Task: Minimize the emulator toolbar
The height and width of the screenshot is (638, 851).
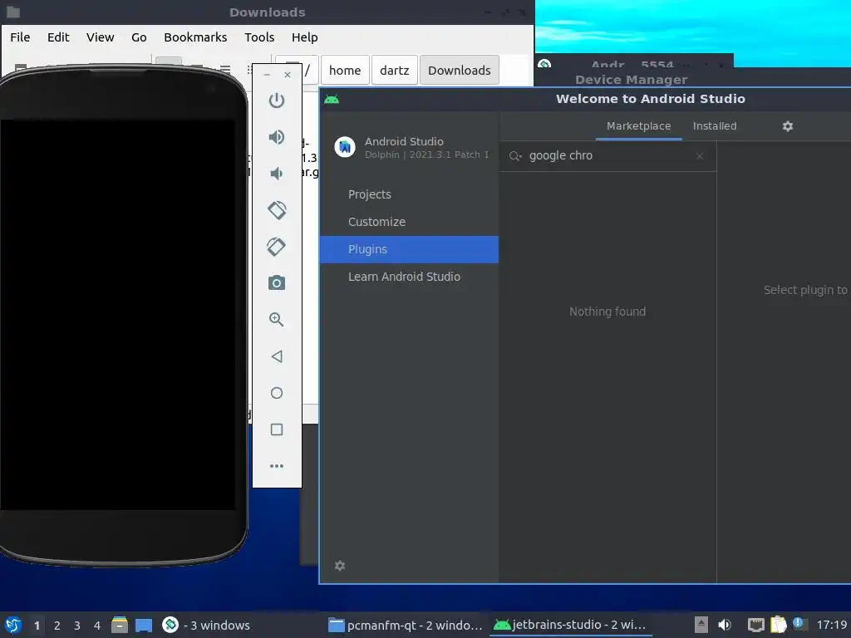Action: click(x=267, y=75)
